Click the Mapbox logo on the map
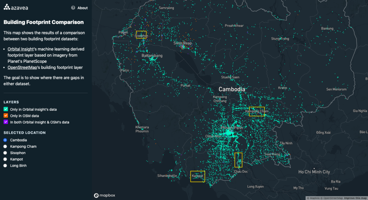This screenshot has height=200, width=368. pos(105,195)
